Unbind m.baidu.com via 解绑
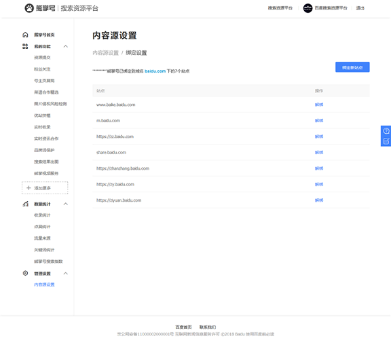 pyautogui.click(x=319, y=120)
